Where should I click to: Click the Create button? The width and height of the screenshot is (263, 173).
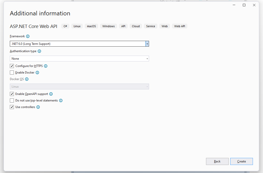(x=241, y=161)
